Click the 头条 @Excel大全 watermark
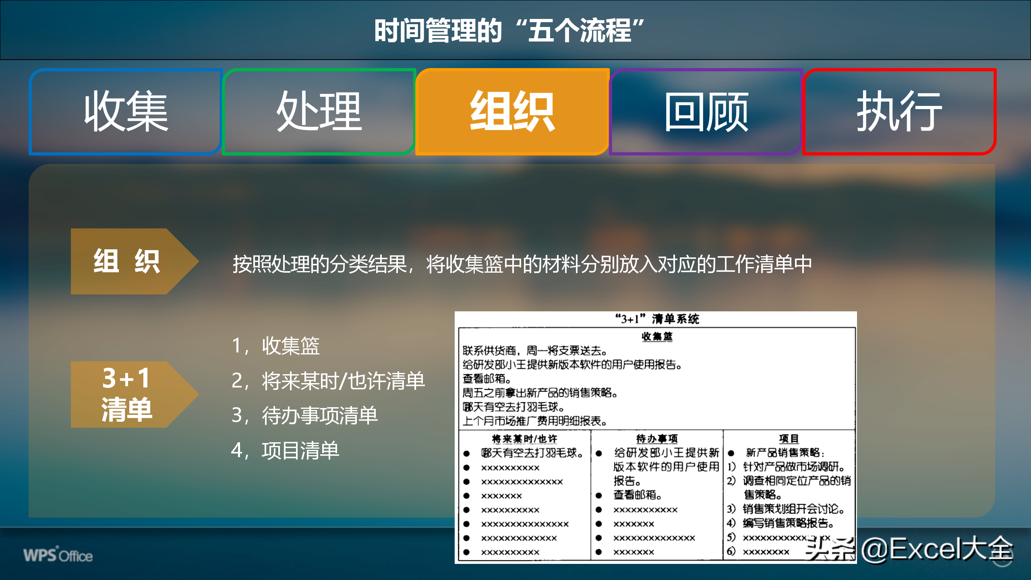 pyautogui.click(x=910, y=549)
